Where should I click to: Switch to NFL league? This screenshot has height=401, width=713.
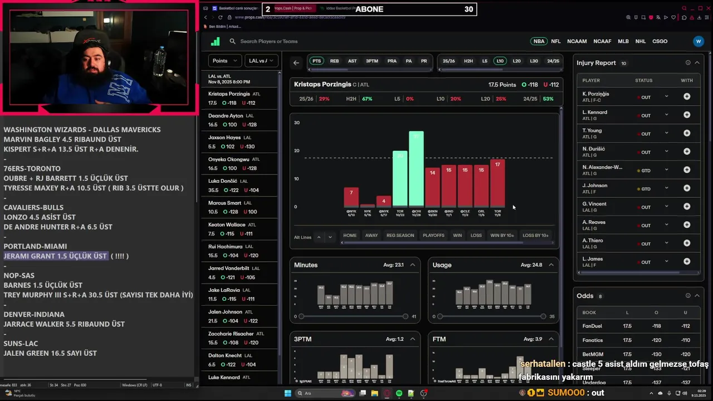[x=555, y=41]
